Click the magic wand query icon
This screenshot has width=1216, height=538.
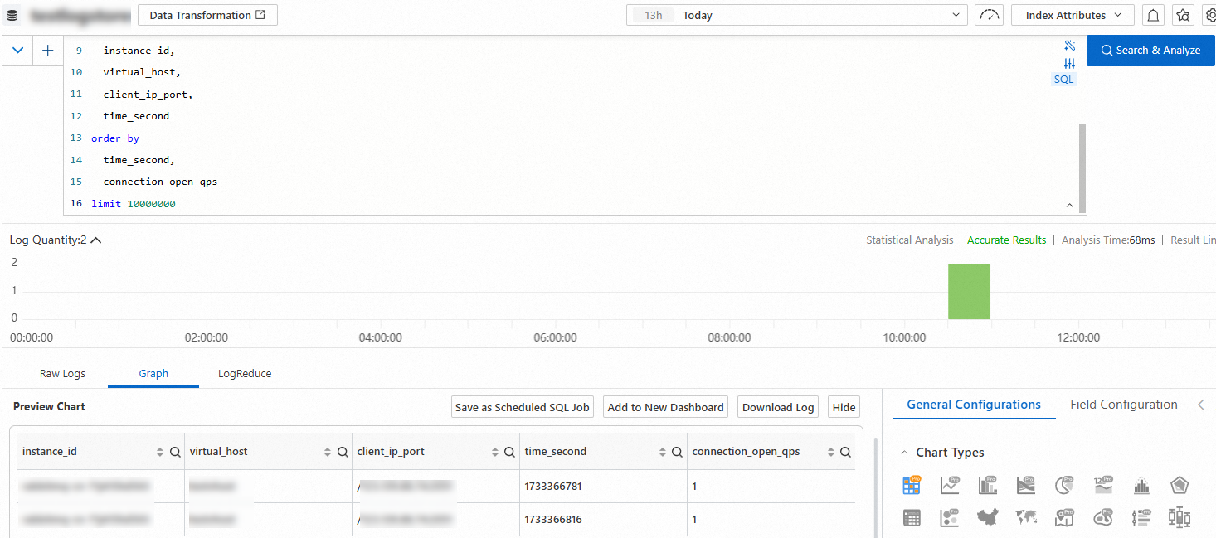tap(1069, 46)
